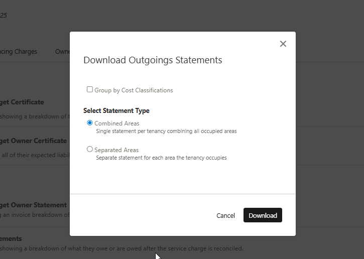Enable Group by Cost Classifications checkbox

point(90,90)
